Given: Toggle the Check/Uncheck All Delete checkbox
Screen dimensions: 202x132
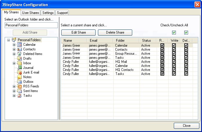Looking at the screenshot, I should click(186, 32).
